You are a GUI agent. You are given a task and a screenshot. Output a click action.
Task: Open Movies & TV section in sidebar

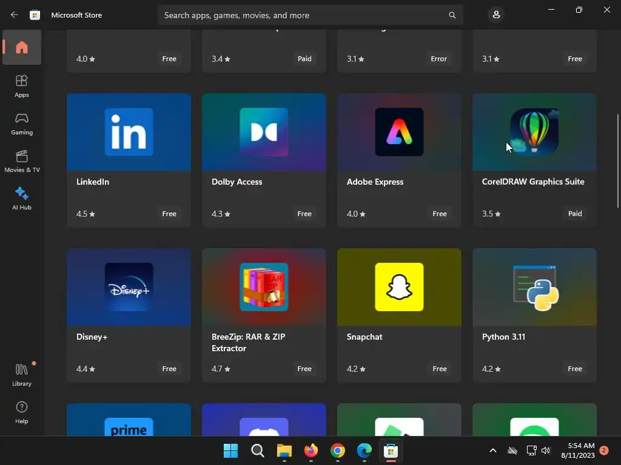[22, 161]
